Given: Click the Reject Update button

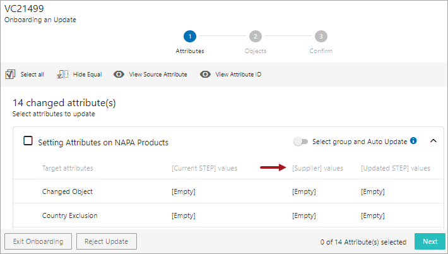Looking at the screenshot, I should (106, 241).
